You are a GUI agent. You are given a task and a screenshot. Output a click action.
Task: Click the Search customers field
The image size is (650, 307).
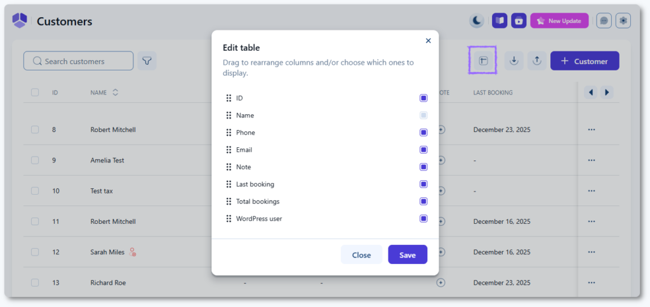[79, 61]
